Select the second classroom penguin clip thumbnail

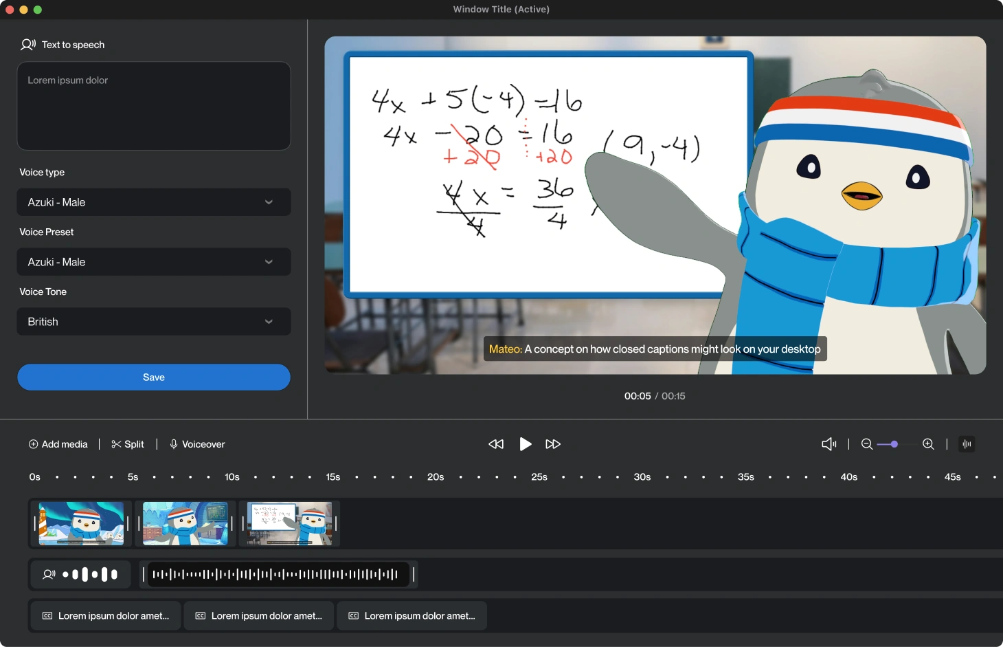(185, 523)
